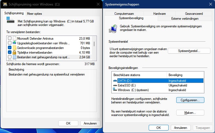Click the file list scrollbar thumb
This screenshot has width=215, height=133.
pos(94,44)
